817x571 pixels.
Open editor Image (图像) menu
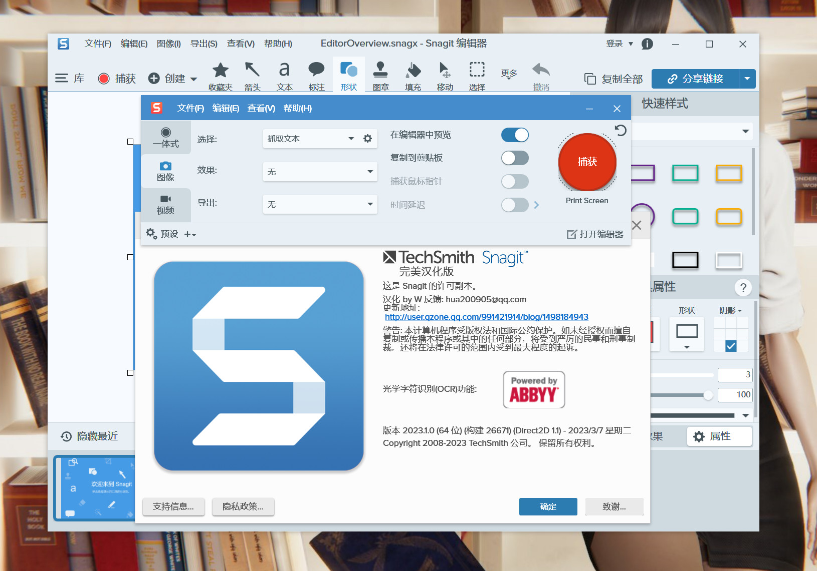click(x=168, y=44)
